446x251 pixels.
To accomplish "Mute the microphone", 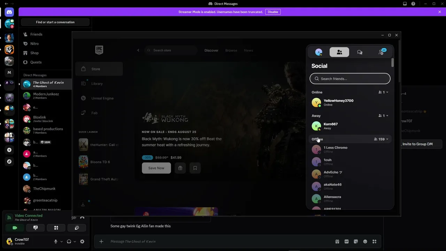I will pyautogui.click(x=56, y=242).
